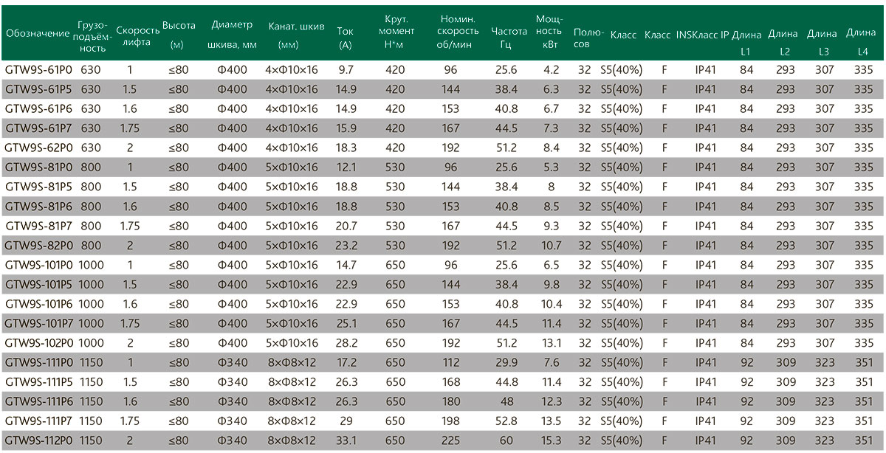Select the 225 rpm speed cell
Viewport: 886px width, 453px height.
451,440
